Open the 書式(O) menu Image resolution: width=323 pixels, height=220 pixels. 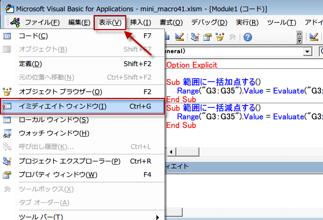(x=171, y=22)
